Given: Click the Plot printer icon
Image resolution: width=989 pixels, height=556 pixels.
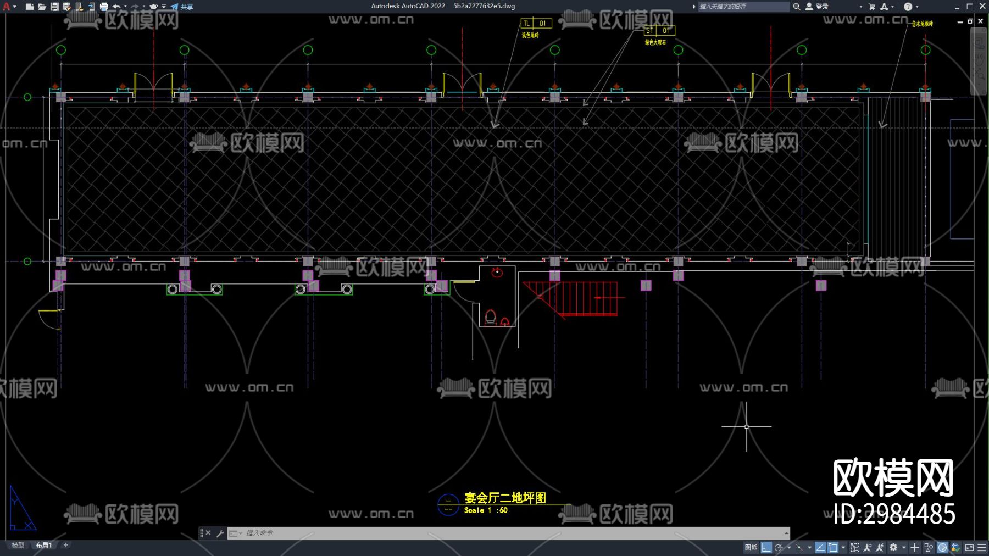Looking at the screenshot, I should 104,7.
